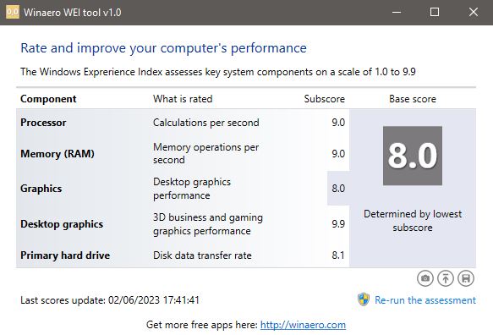Screen dimensions: 493x335
Task: Open the winaero.com link
Action: coord(303,325)
